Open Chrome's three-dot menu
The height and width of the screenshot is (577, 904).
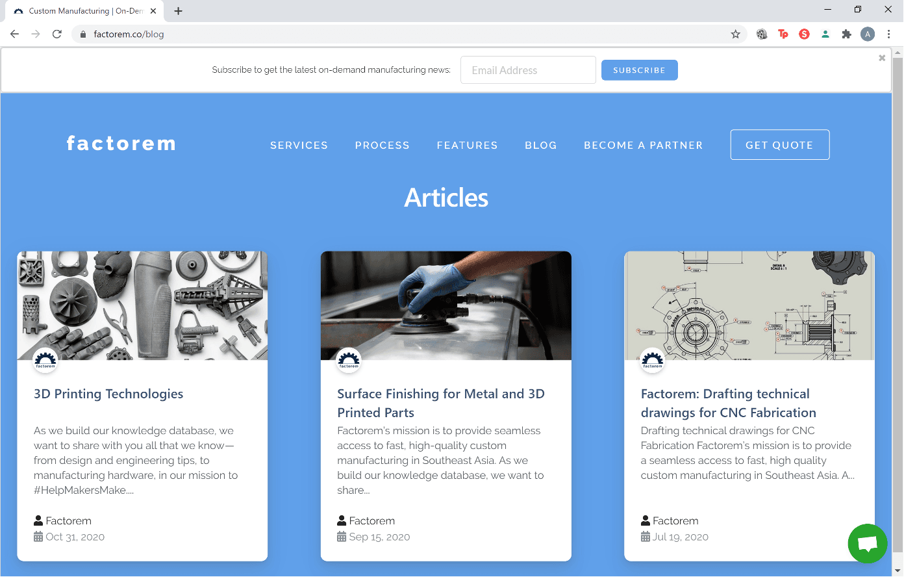pyautogui.click(x=888, y=34)
